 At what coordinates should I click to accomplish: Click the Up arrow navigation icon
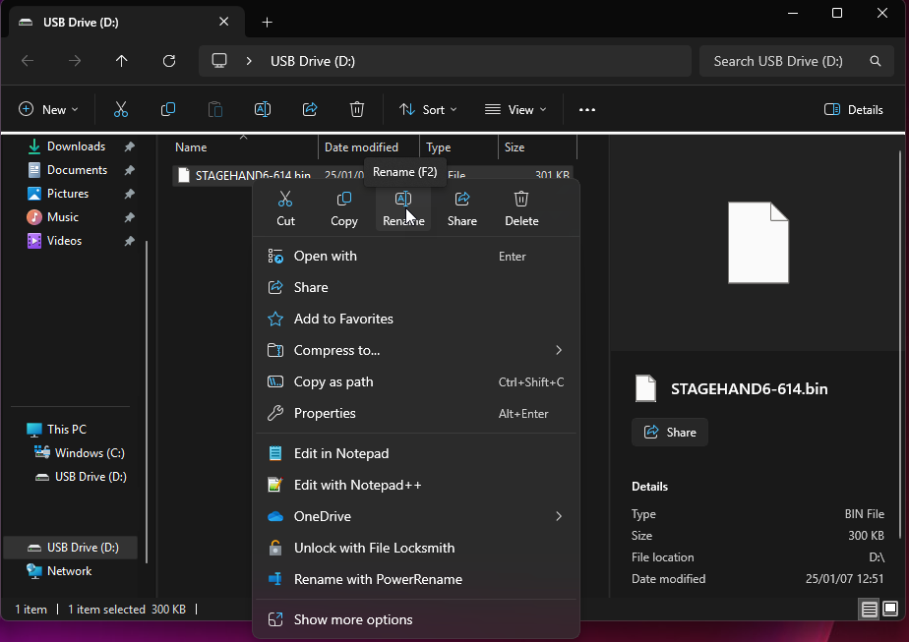pyautogui.click(x=122, y=61)
